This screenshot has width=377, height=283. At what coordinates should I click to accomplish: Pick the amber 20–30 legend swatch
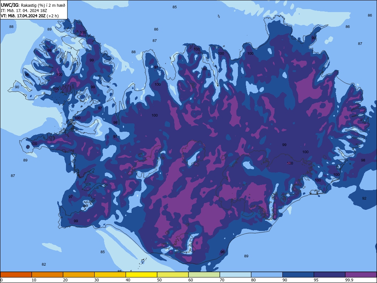click(79, 275)
